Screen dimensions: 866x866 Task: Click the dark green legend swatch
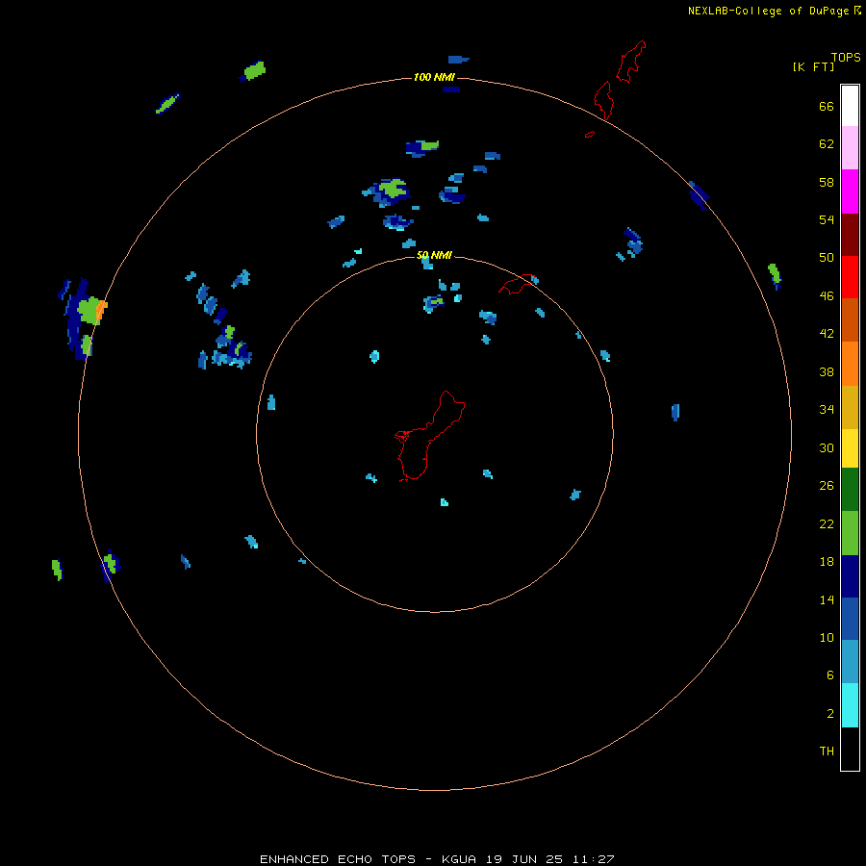click(850, 490)
